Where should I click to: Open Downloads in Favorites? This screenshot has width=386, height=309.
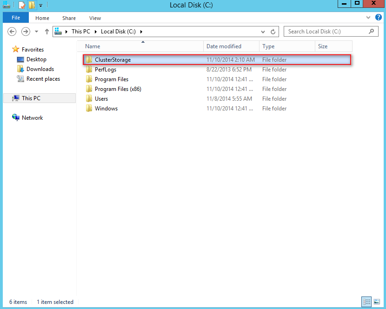(40, 69)
